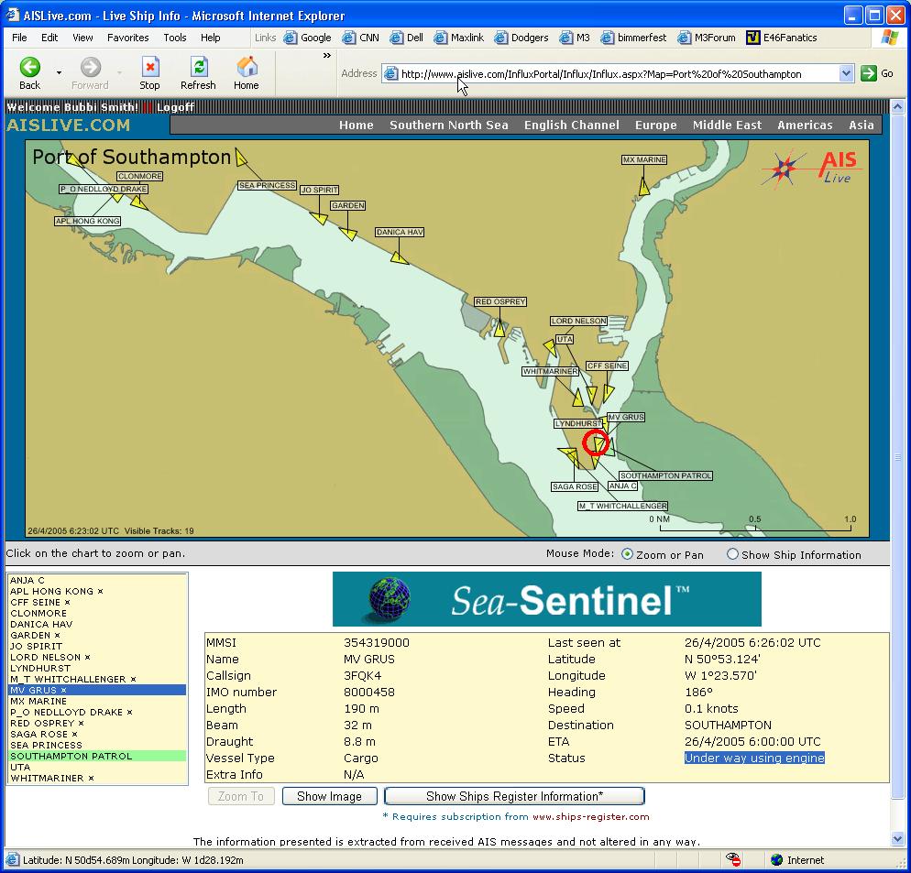This screenshot has height=873, width=911.
Task: Open the Favorites menu
Action: pyautogui.click(x=127, y=38)
